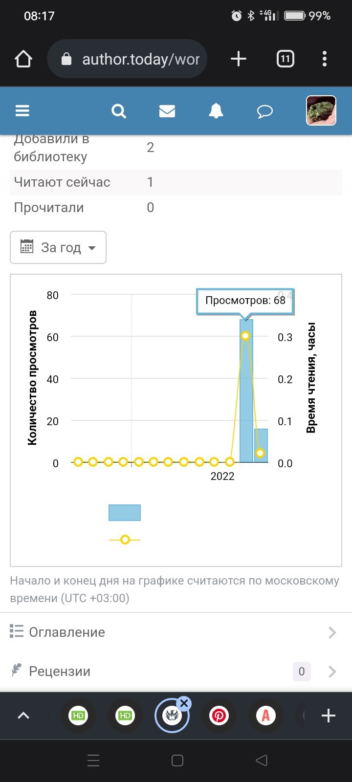Show the open tabs counter

click(x=285, y=59)
